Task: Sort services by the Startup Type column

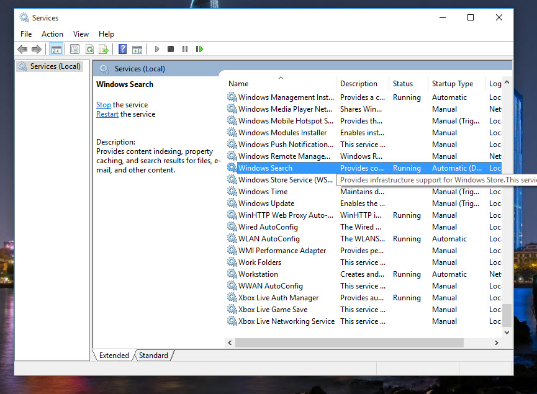Action: (453, 84)
